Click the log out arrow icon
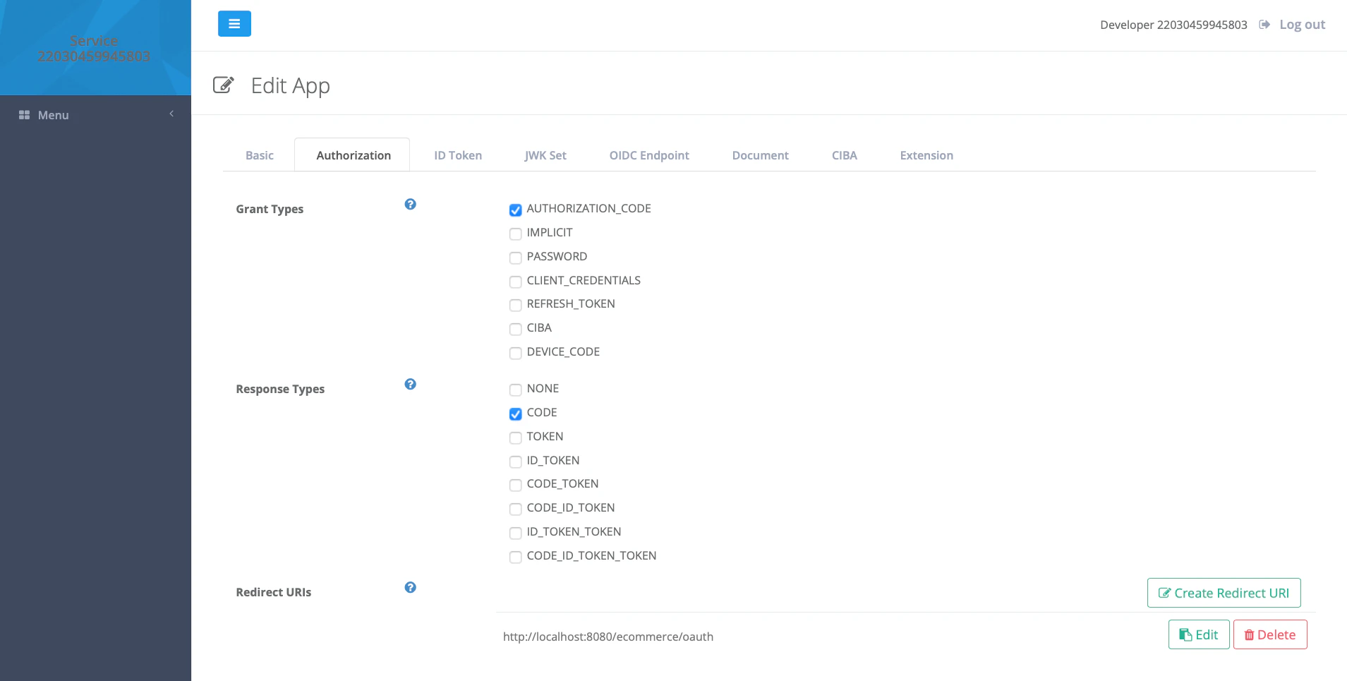 (1264, 24)
